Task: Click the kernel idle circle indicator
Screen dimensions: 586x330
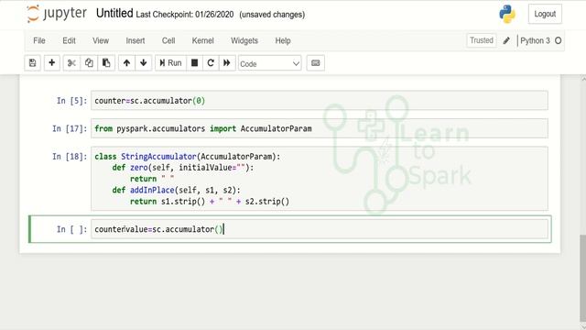Action: pos(558,40)
